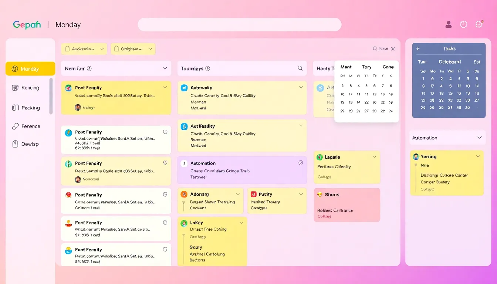This screenshot has width=497, height=284.
Task: Toggle the shield icon on Automation card
Action: [x=301, y=163]
